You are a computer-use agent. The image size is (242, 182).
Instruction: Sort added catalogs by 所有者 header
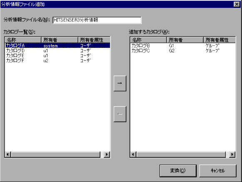pyautogui.click(x=185, y=40)
